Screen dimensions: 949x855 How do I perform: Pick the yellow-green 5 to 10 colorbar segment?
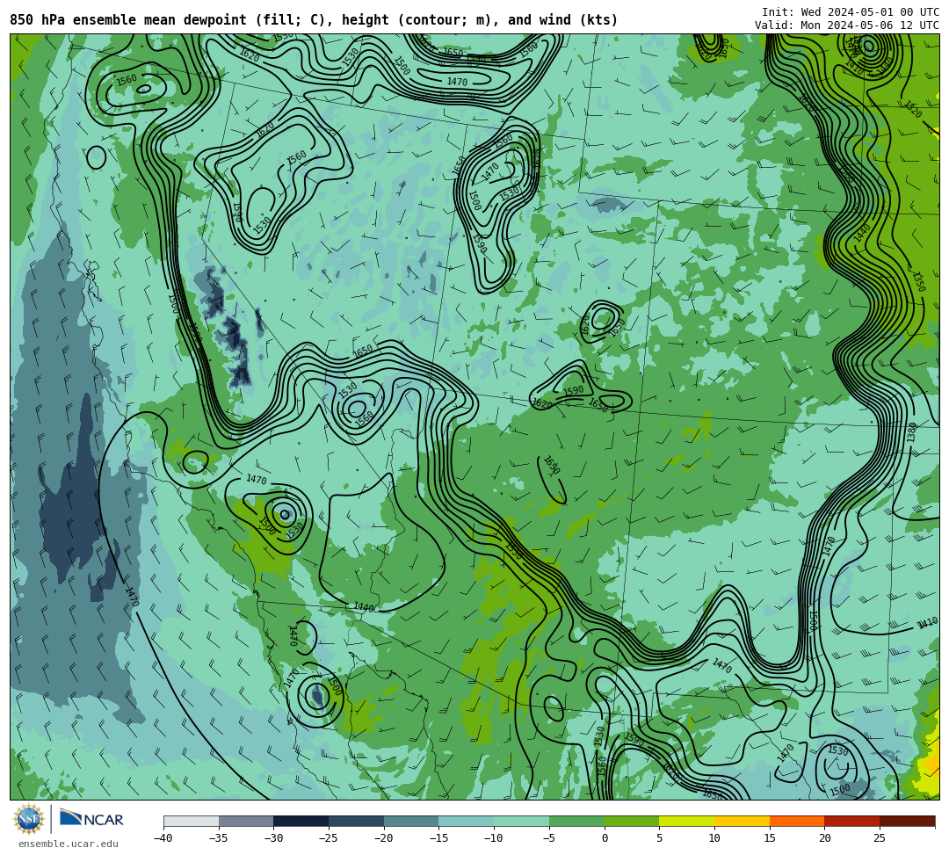(687, 821)
